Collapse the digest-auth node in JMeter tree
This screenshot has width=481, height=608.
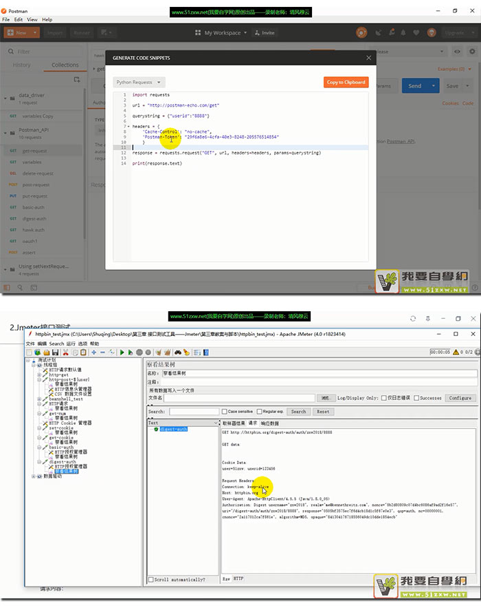coord(39,462)
